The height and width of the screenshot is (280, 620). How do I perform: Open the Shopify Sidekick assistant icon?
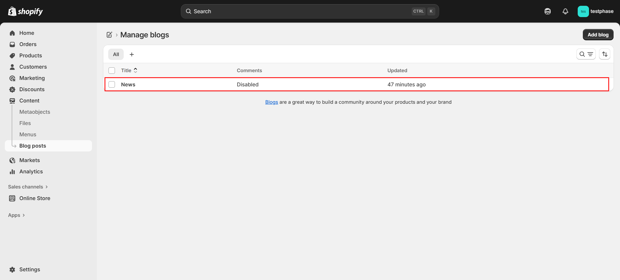pos(548,11)
